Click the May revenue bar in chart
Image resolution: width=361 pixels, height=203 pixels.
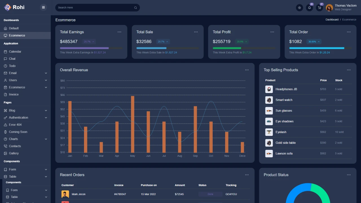click(x=133, y=124)
